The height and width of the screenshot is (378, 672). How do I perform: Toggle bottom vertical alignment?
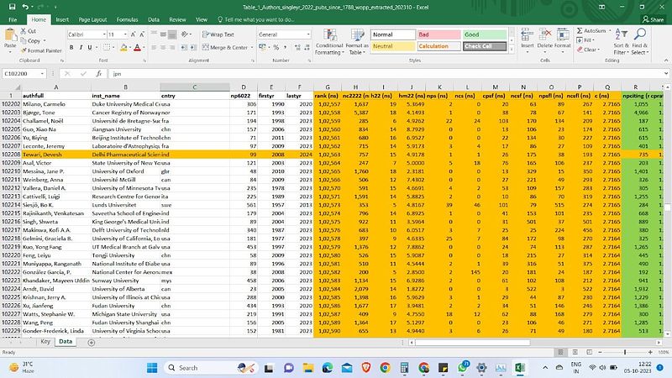pyautogui.click(x=172, y=34)
